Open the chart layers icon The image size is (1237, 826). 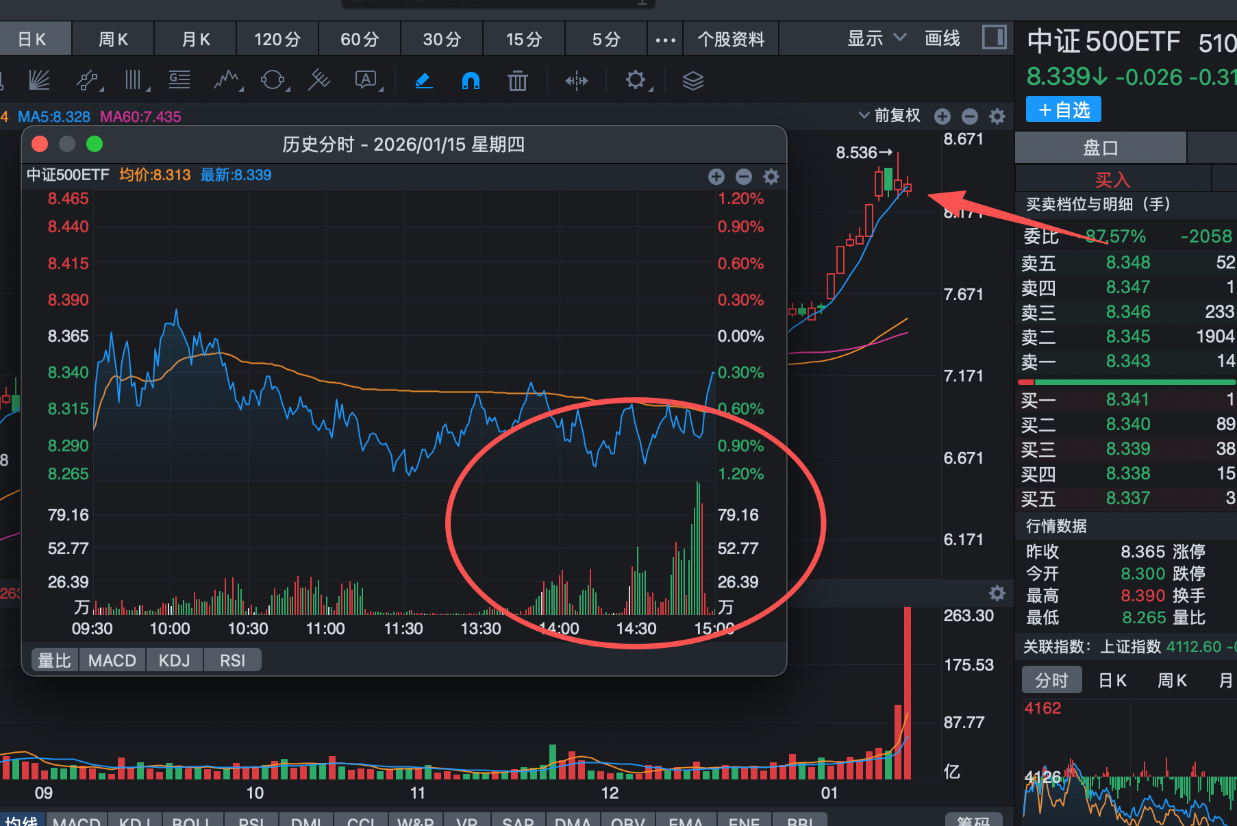tap(692, 80)
